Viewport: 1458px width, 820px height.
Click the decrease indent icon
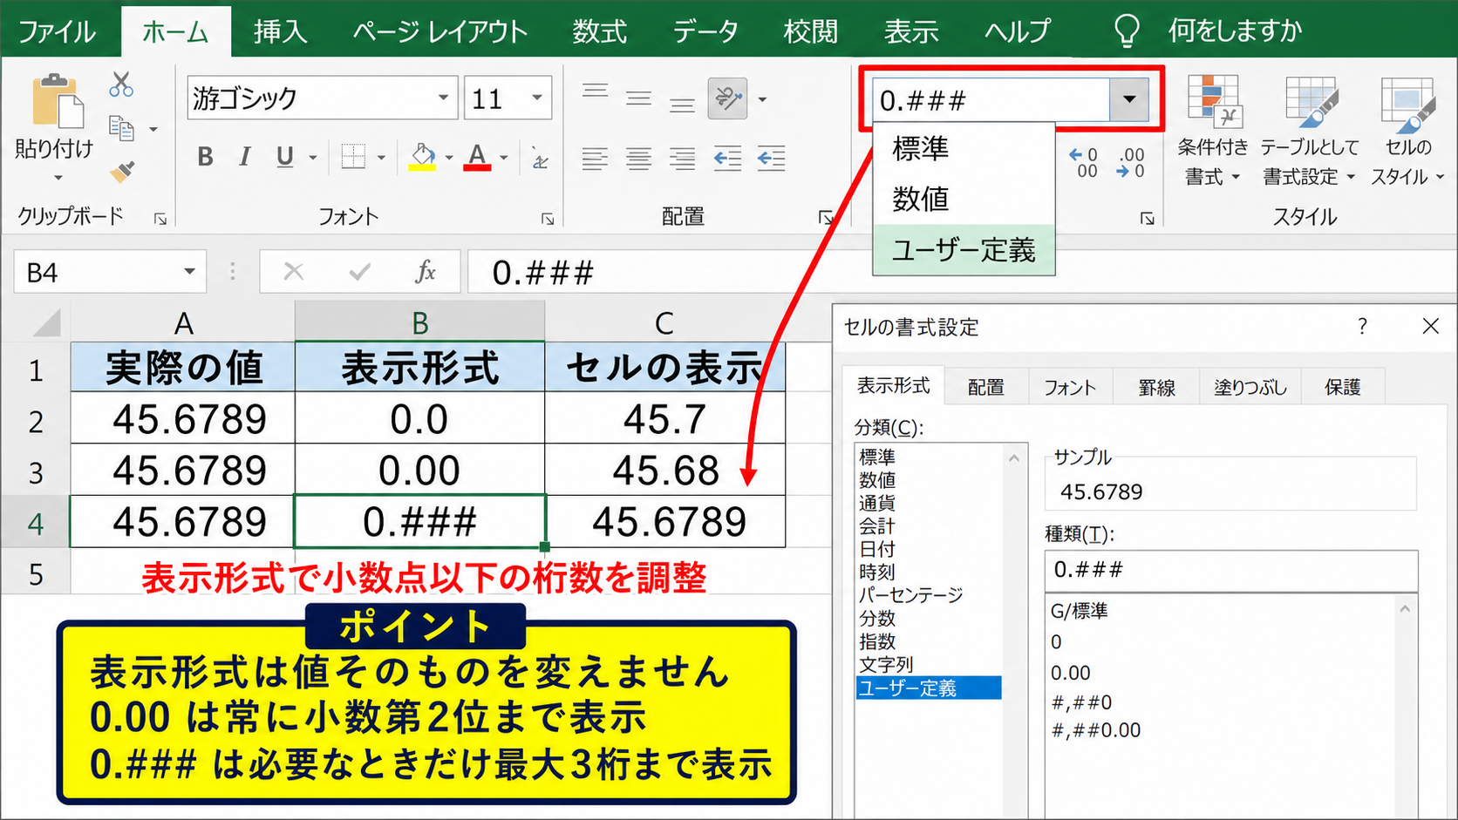tap(727, 159)
